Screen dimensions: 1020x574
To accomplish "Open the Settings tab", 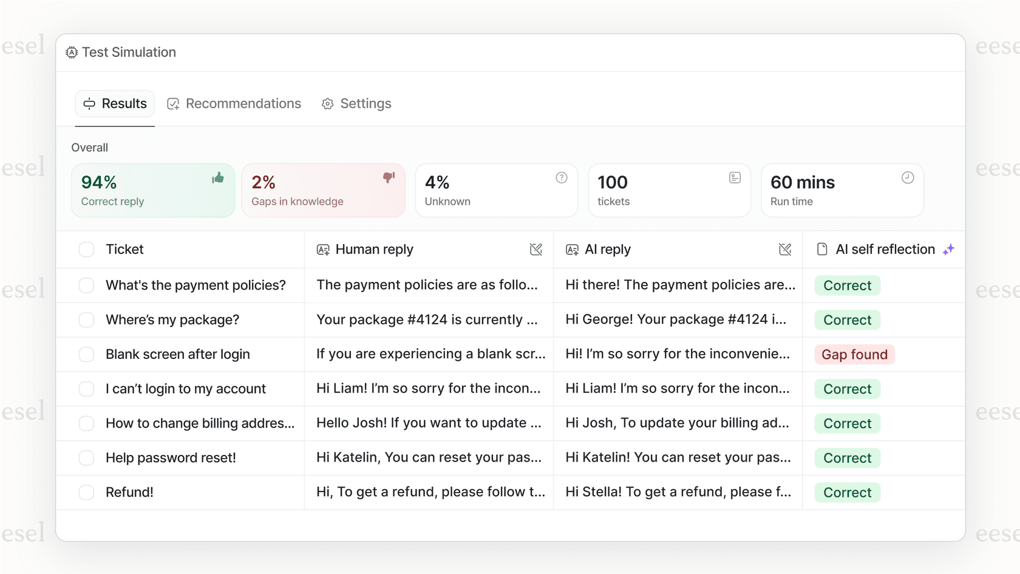I will pyautogui.click(x=356, y=103).
